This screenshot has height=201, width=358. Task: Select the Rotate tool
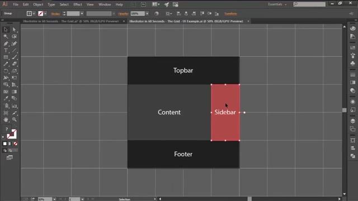pyautogui.click(x=6, y=71)
